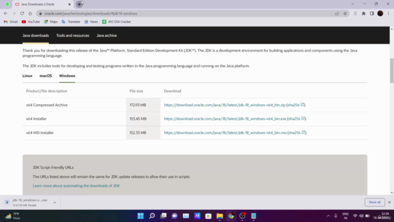Open tab search dropdown arrow

[353, 4]
